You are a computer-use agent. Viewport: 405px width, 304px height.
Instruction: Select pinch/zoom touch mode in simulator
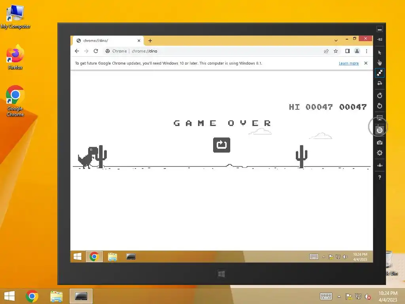point(379,73)
